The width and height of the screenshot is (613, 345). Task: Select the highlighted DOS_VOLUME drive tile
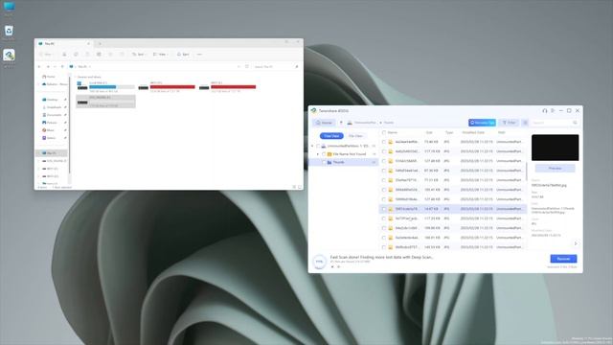pos(106,102)
